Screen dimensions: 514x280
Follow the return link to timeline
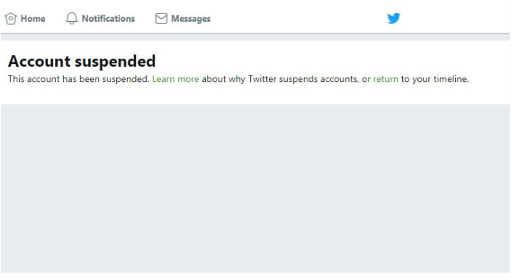point(385,79)
